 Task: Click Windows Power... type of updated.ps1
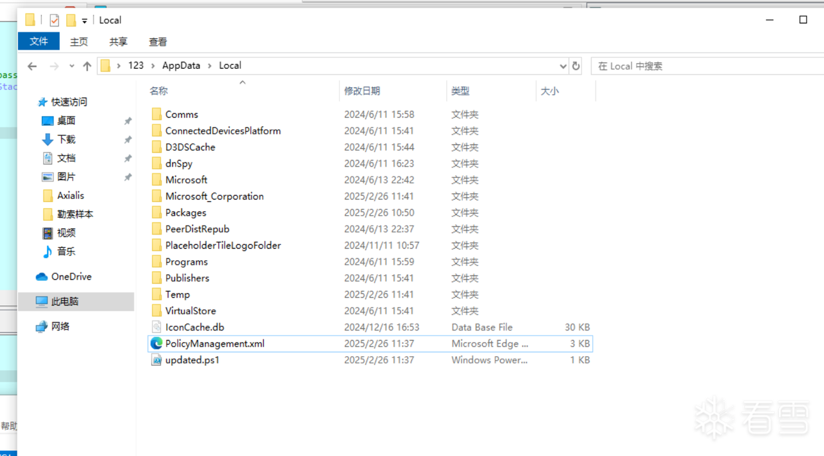[x=489, y=360]
